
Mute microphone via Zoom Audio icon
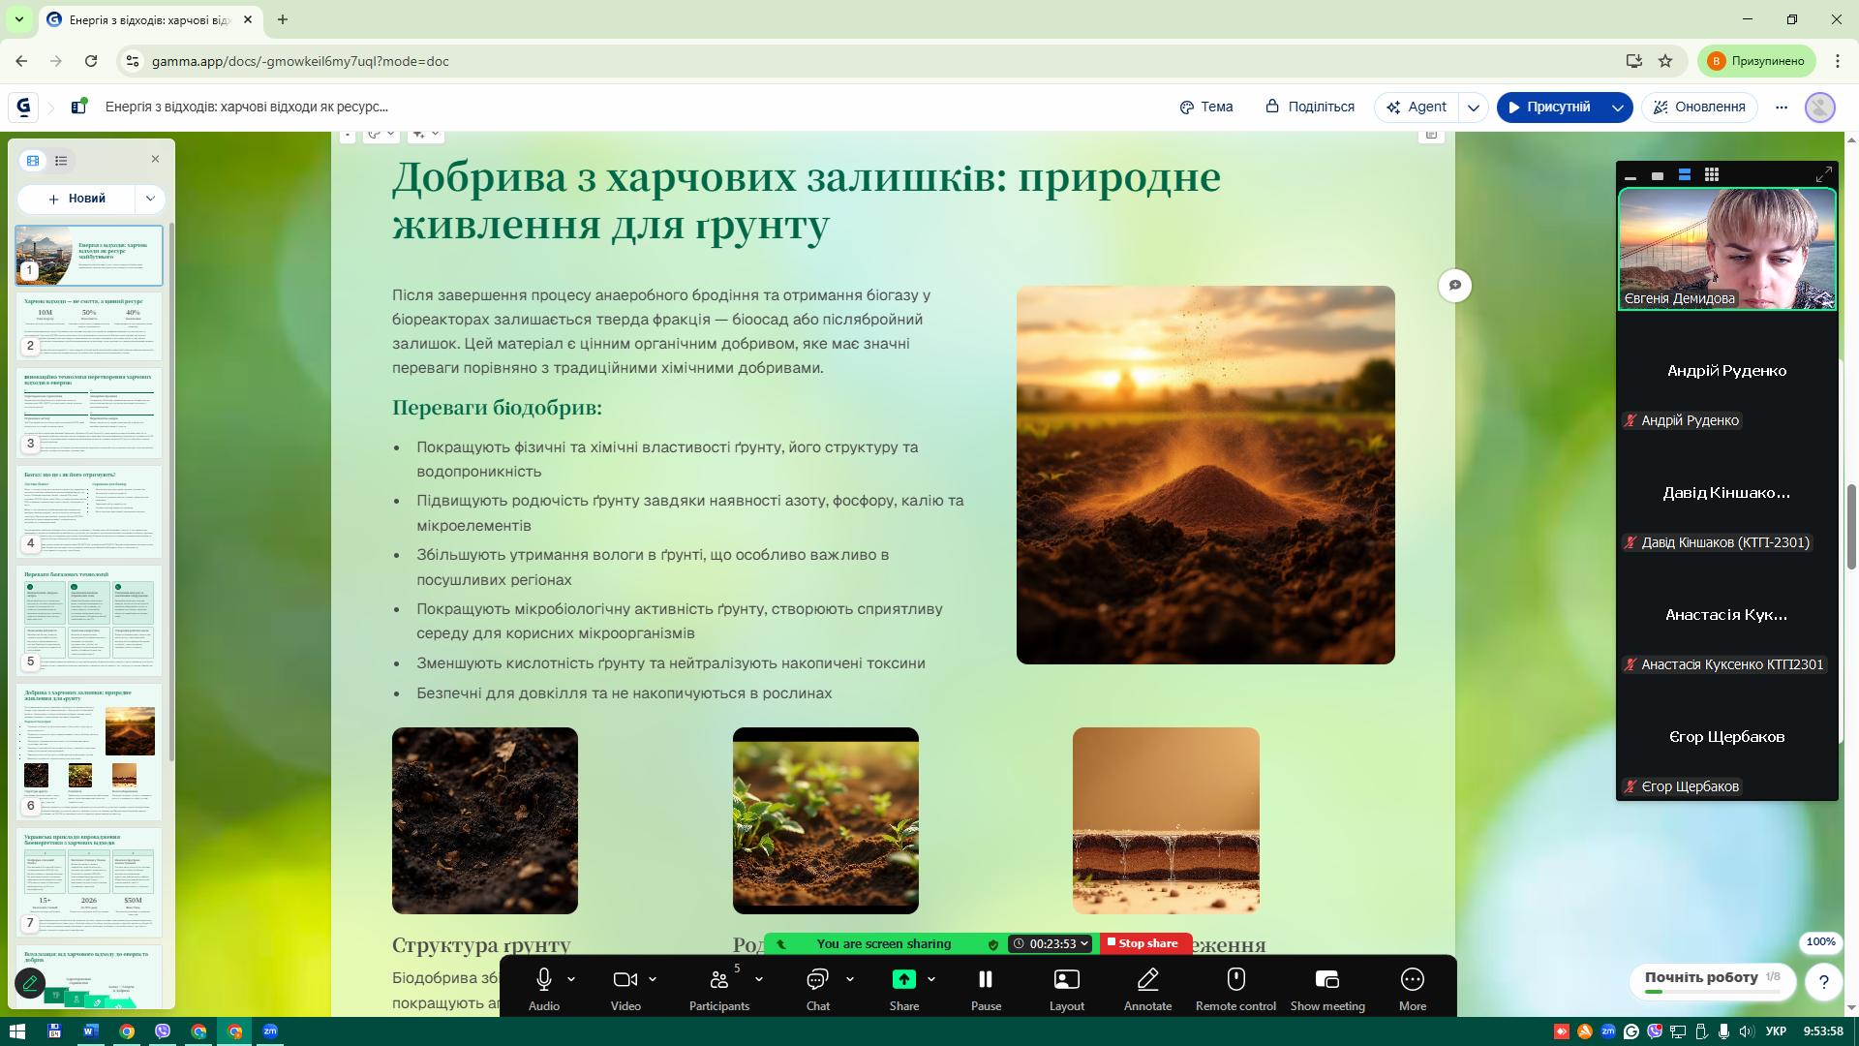[x=543, y=980]
